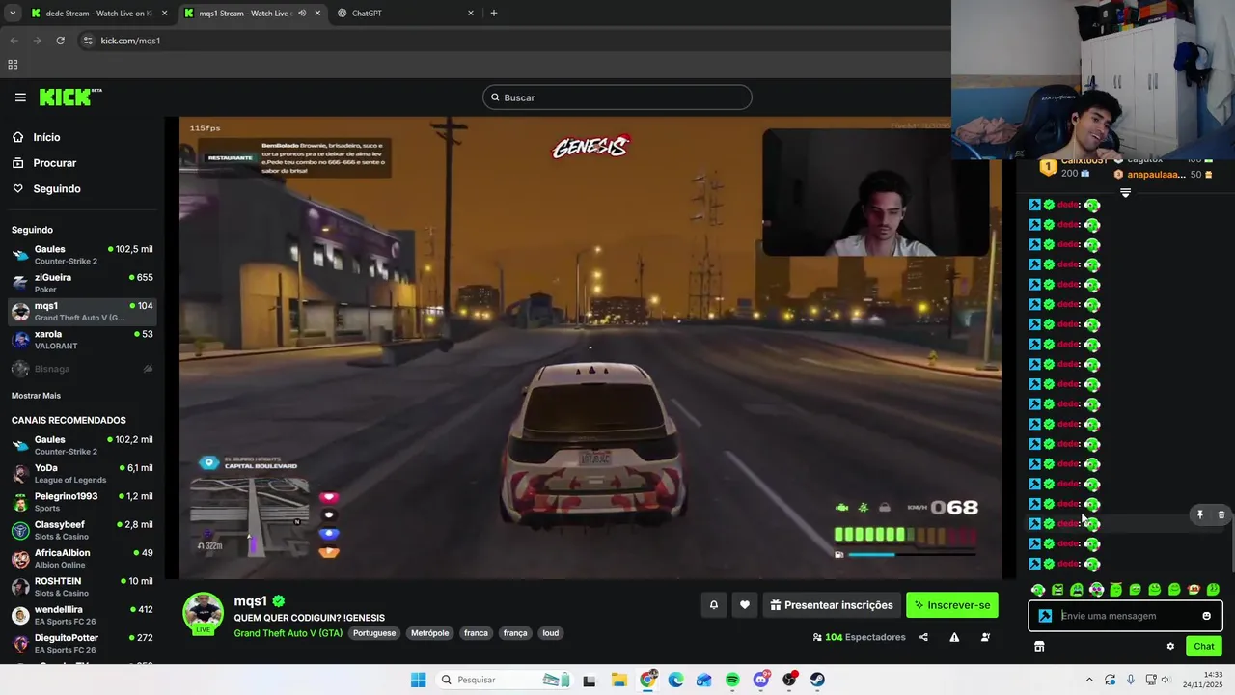Open the emoji picker in chat input
This screenshot has width=1235, height=695.
1206,616
